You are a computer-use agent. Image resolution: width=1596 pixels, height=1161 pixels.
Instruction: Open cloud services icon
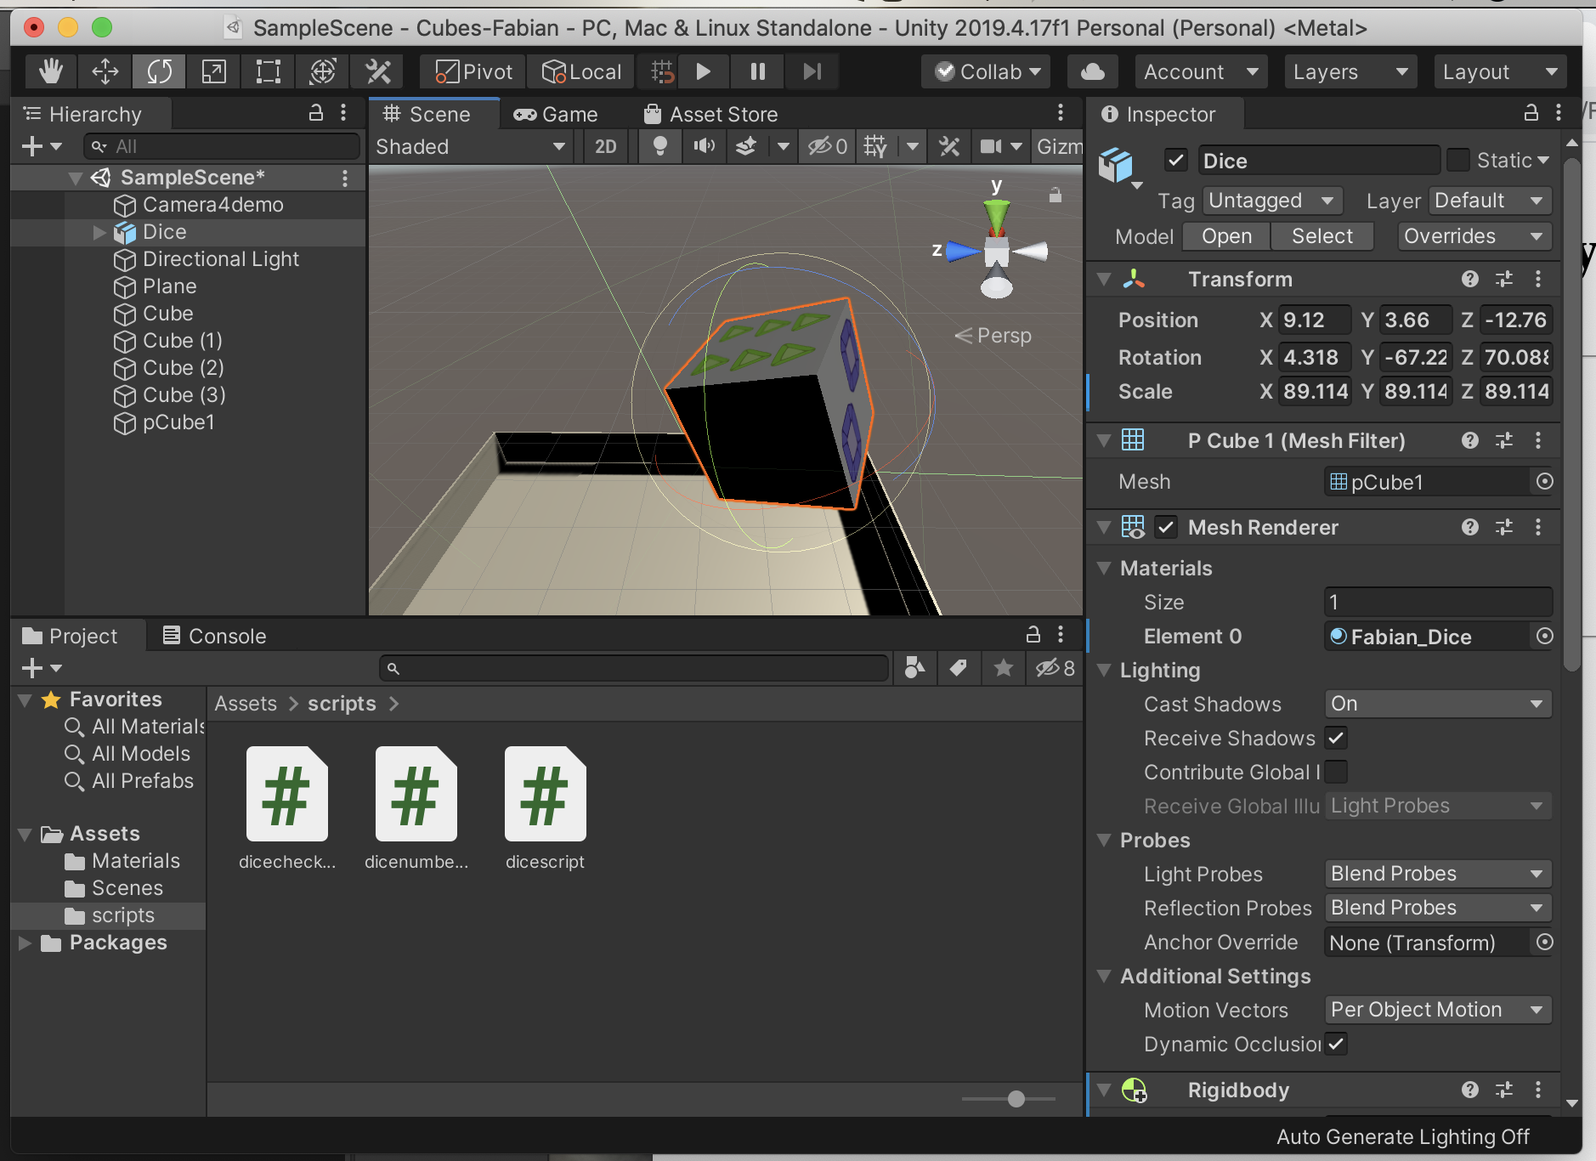click(1092, 72)
